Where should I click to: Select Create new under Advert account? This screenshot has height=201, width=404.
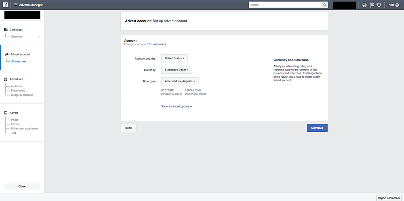coord(19,62)
